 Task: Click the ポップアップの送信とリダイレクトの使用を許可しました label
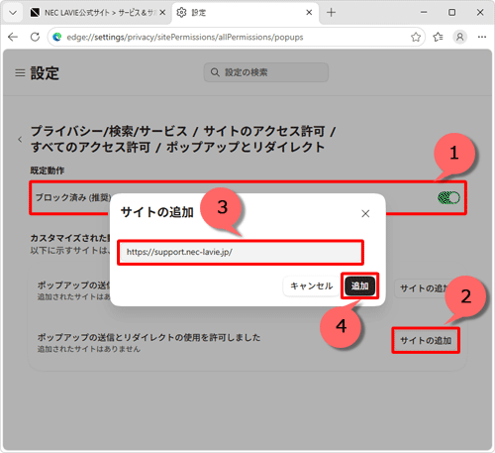(148, 337)
